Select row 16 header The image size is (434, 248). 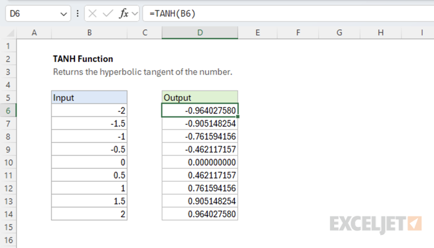[8, 241]
